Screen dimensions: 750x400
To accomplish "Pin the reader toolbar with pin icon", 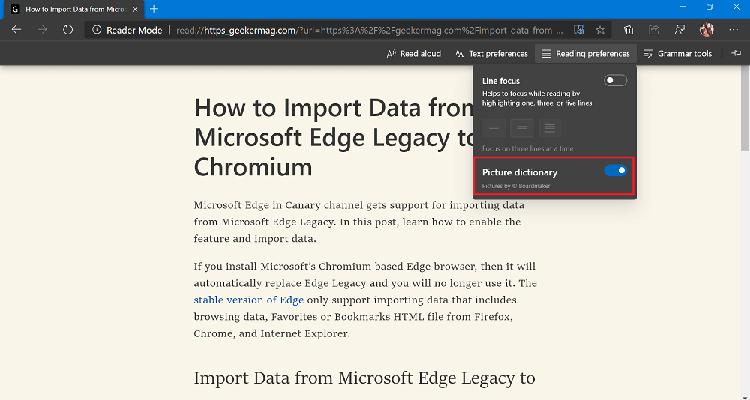I will coord(736,53).
